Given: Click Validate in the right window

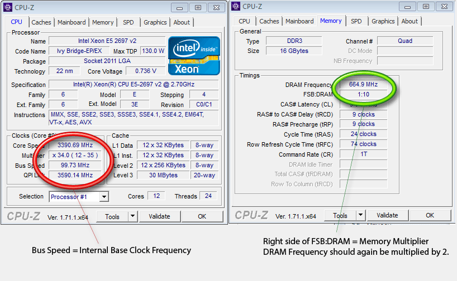Looking at the screenshot, I should (387, 215).
